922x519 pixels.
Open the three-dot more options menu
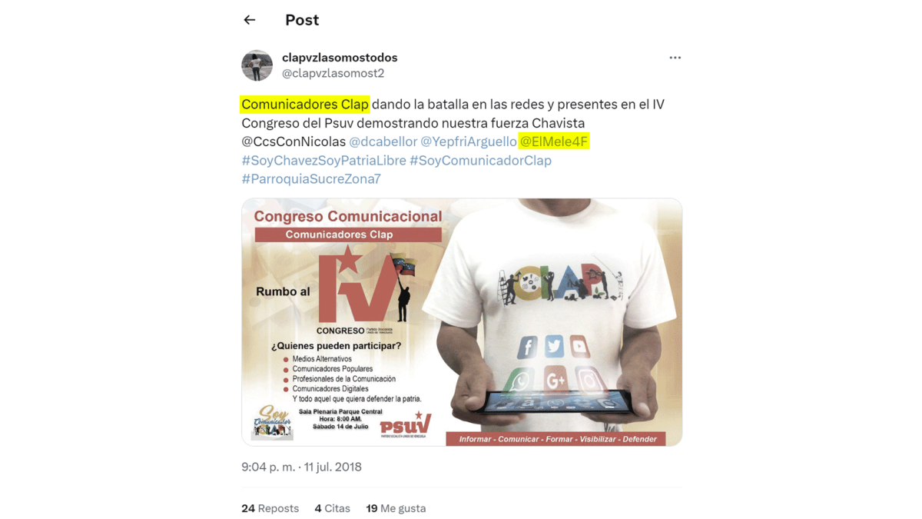pos(675,58)
